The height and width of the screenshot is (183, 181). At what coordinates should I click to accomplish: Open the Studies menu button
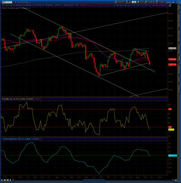pyautogui.click(x=160, y=2)
